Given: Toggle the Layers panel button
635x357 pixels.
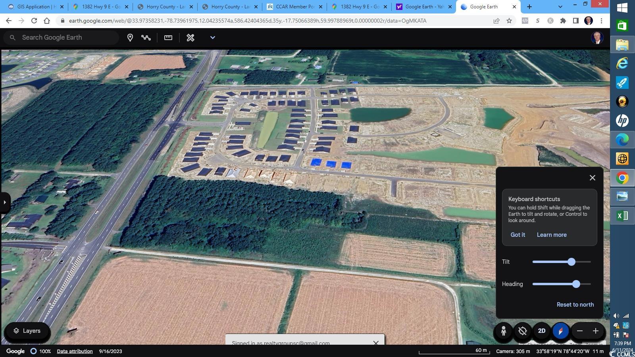Looking at the screenshot, I should (27, 331).
